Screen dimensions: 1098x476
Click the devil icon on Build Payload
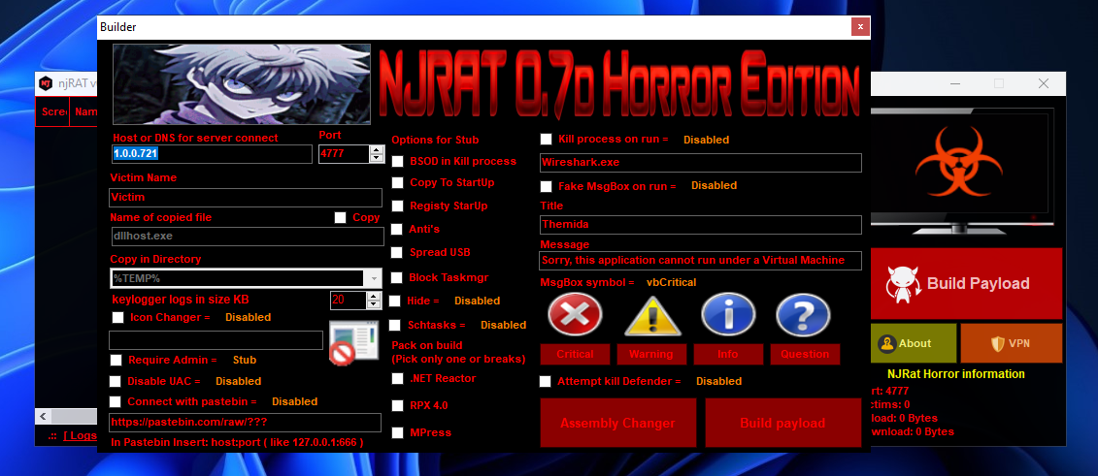(x=903, y=283)
